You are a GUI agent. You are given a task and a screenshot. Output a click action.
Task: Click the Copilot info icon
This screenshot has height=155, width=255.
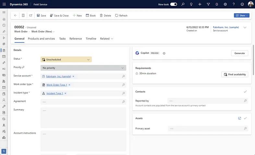point(164,53)
